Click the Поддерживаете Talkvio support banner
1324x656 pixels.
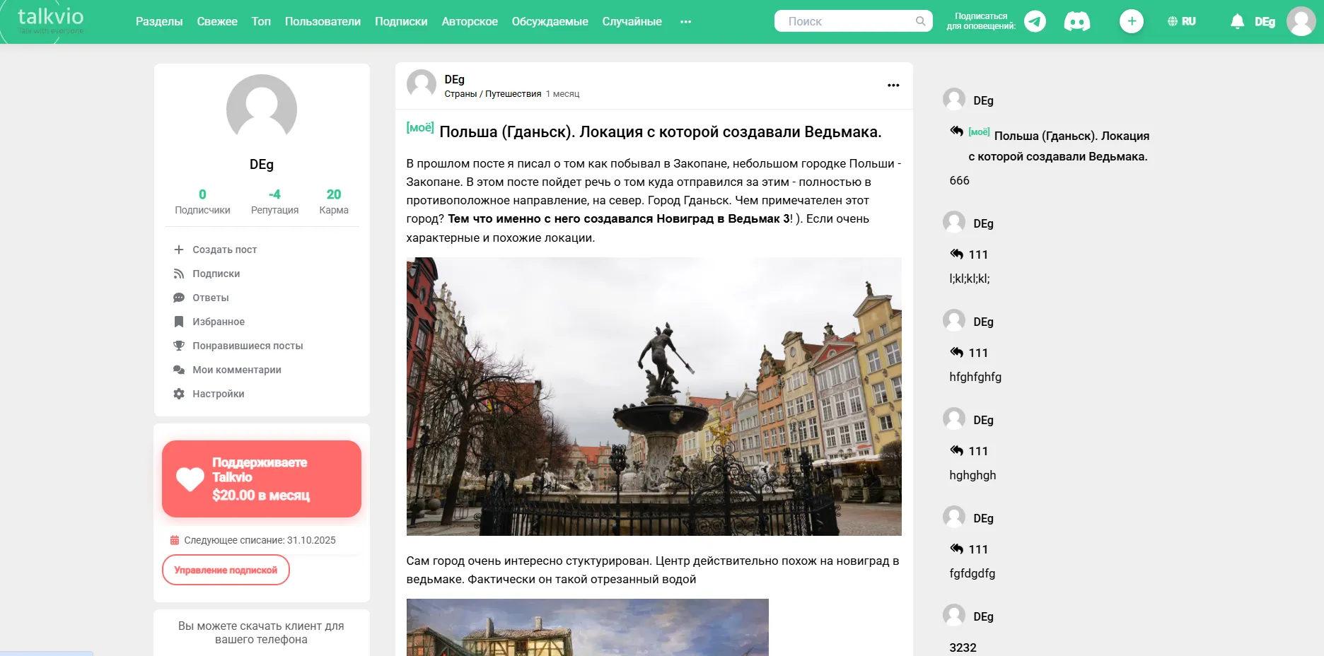(x=262, y=479)
